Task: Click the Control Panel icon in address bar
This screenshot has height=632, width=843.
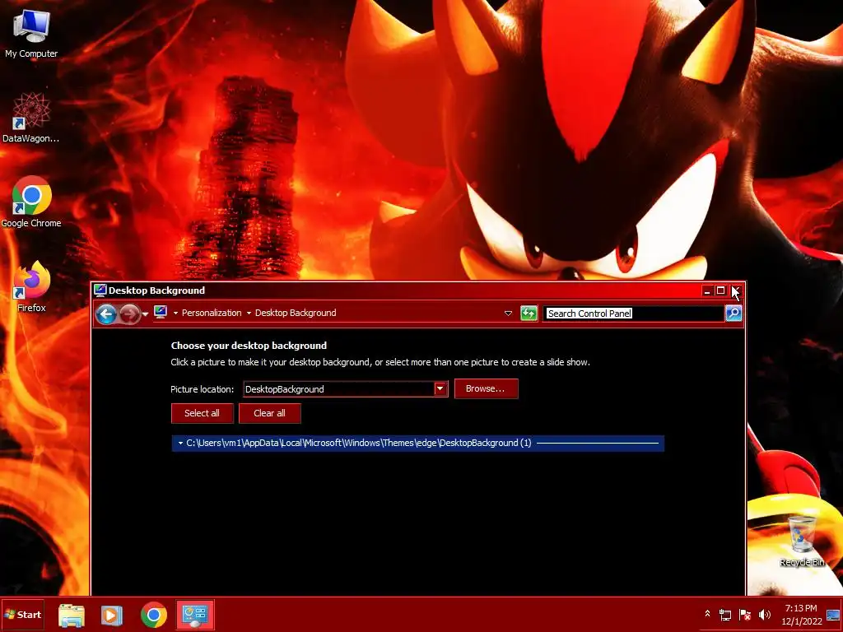Action: click(x=161, y=312)
